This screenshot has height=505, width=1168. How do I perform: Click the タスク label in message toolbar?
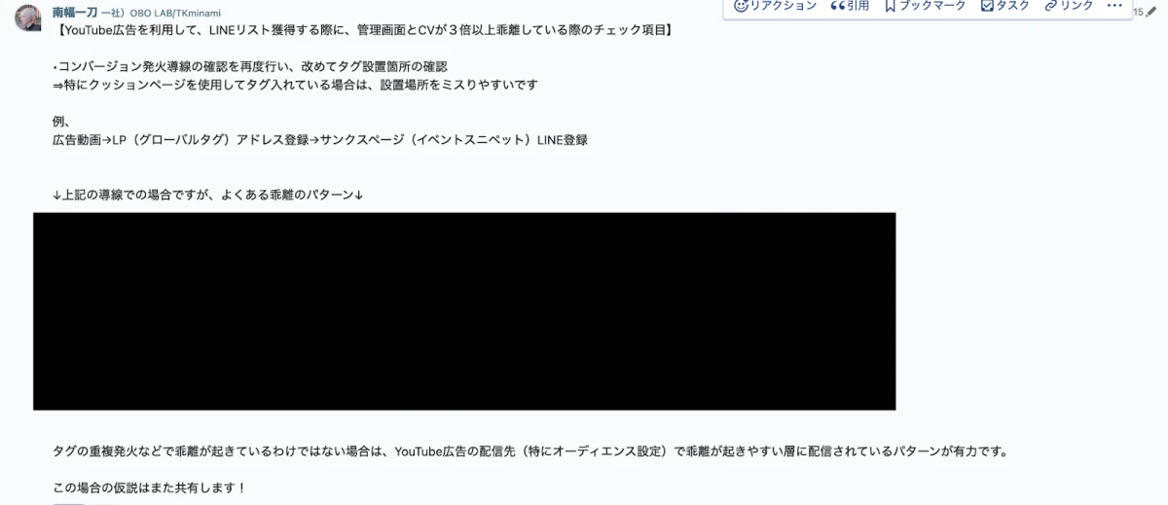click(x=1013, y=6)
